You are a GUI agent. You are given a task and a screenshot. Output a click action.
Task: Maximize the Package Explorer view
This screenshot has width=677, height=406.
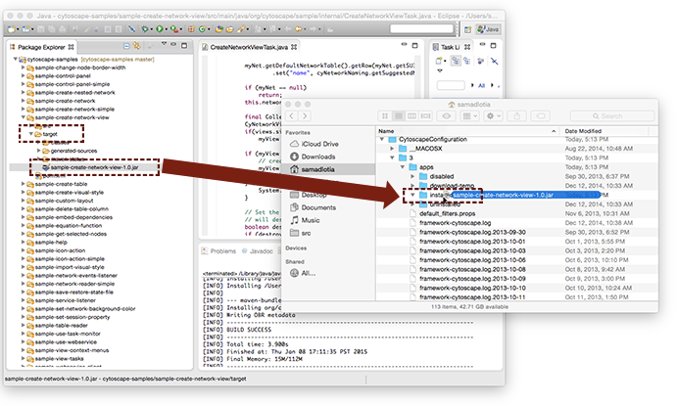pyautogui.click(x=184, y=45)
